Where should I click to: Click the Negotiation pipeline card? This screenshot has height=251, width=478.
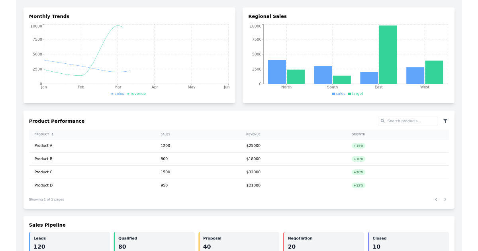coord(323,241)
